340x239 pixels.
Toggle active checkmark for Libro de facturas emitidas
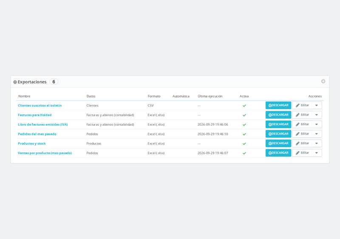click(244, 125)
